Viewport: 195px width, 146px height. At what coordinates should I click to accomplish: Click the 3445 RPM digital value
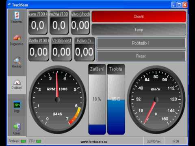click(57, 114)
